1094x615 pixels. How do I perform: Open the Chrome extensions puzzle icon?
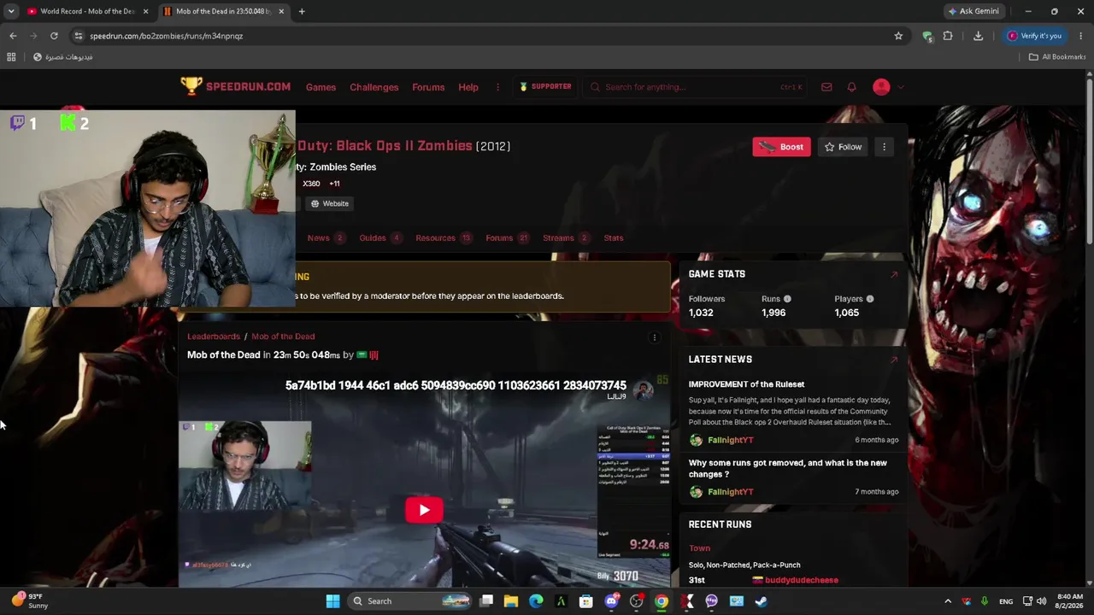click(948, 36)
